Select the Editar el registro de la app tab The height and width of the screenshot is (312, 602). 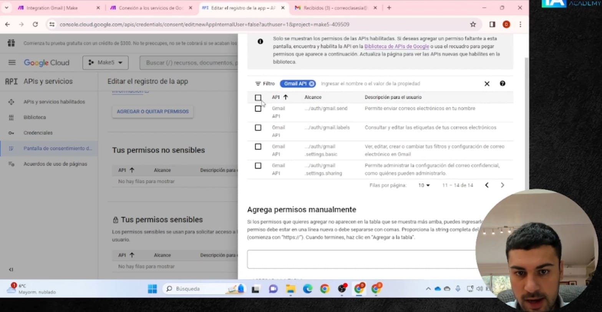click(x=243, y=8)
